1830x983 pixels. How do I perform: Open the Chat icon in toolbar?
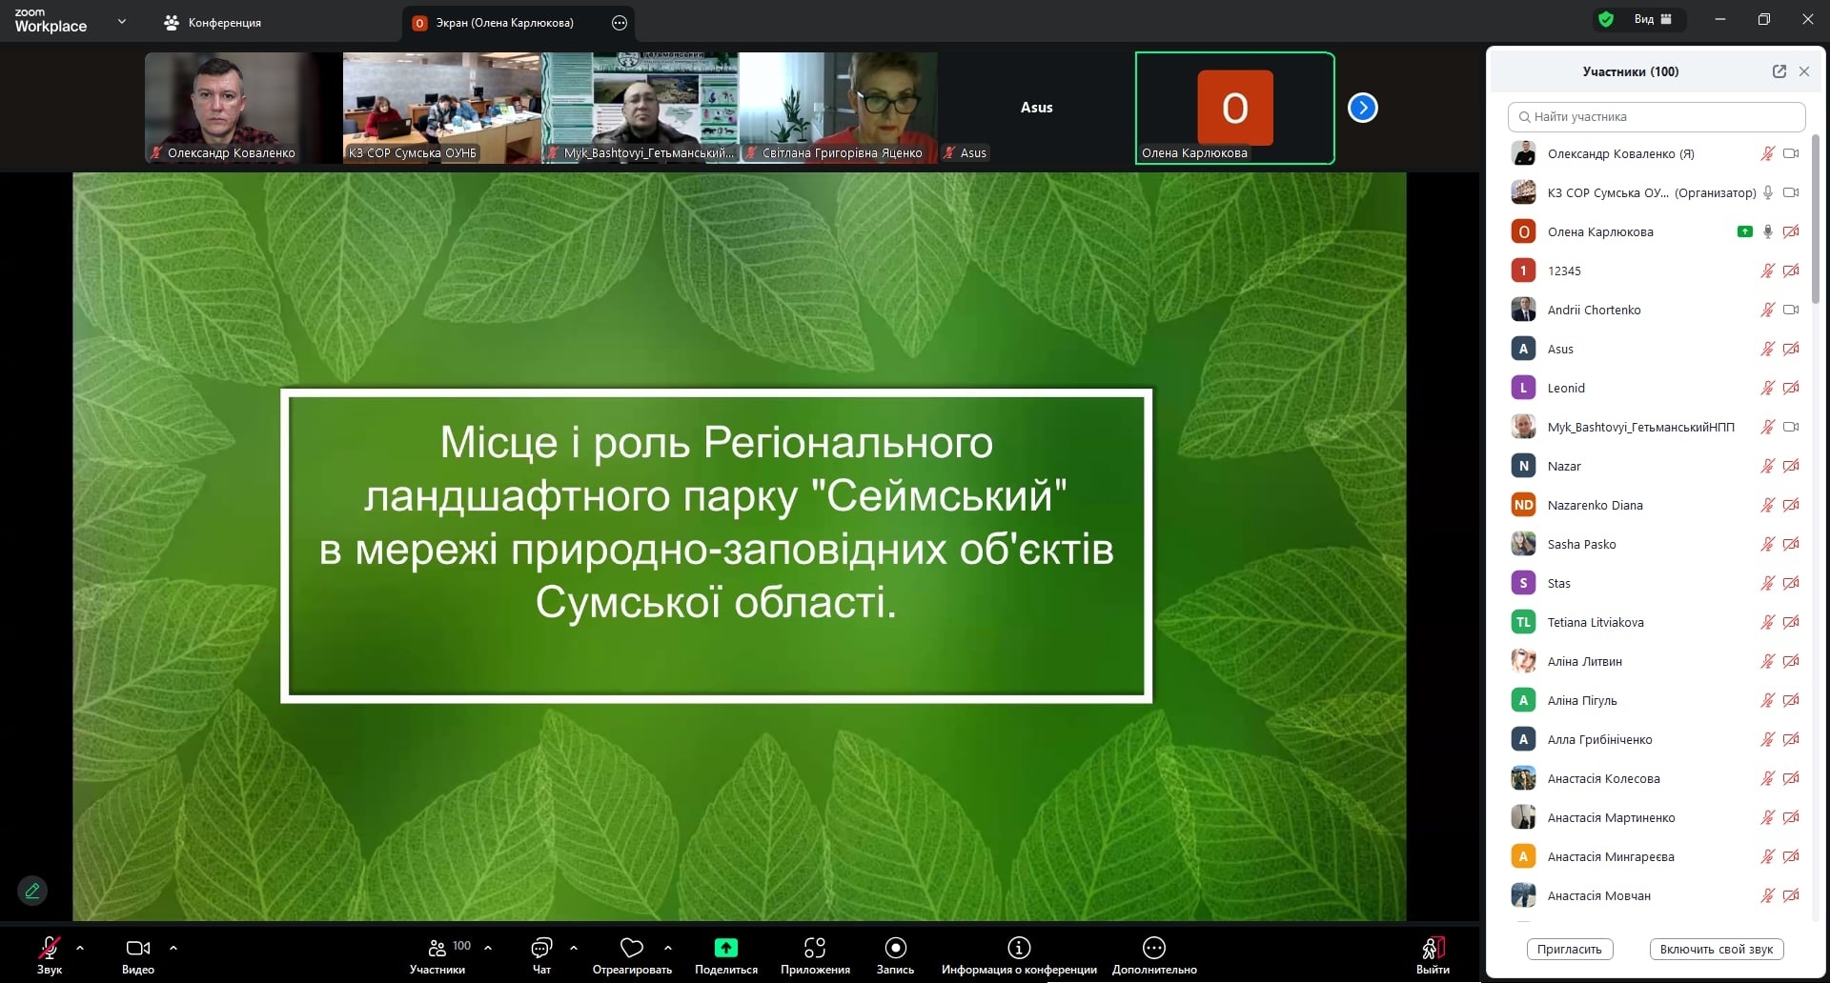(x=541, y=949)
